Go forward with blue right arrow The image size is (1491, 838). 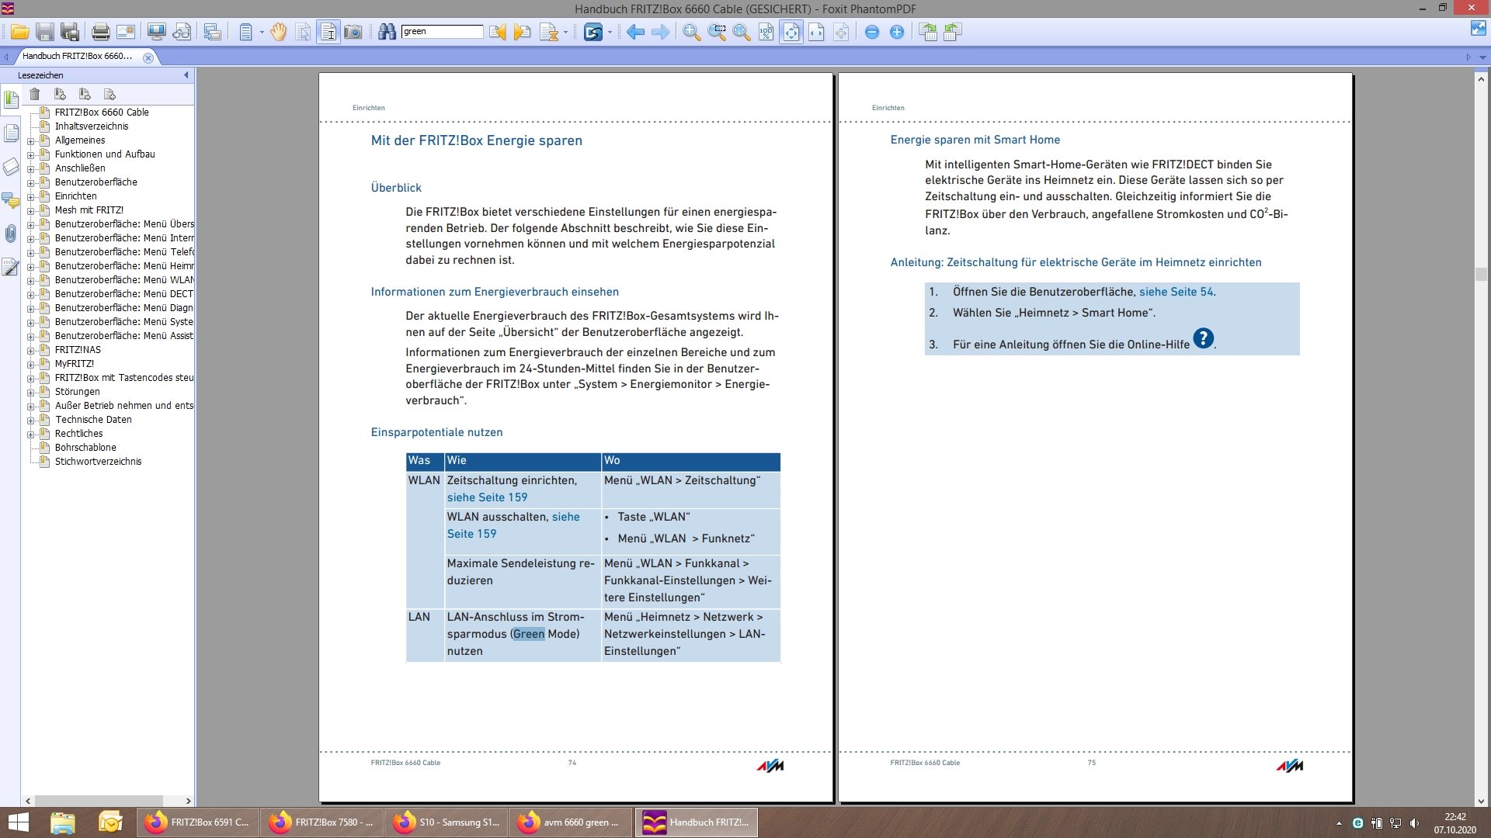(x=660, y=32)
